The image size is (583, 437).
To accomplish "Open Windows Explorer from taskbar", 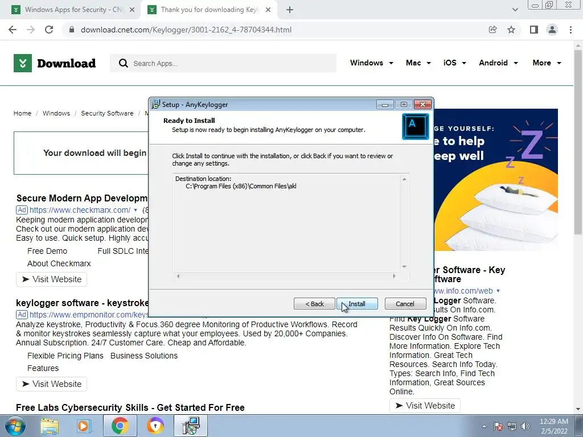I will coord(50,426).
